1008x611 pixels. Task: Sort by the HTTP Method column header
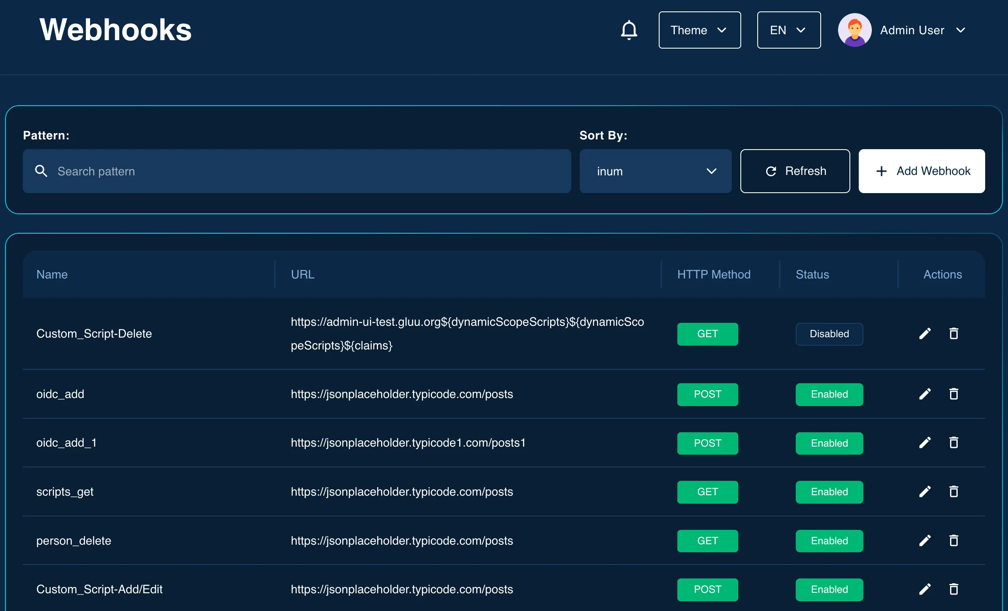point(714,275)
